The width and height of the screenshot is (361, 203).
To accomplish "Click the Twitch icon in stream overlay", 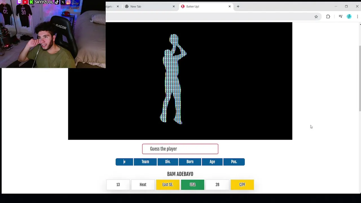I will [19, 2].
